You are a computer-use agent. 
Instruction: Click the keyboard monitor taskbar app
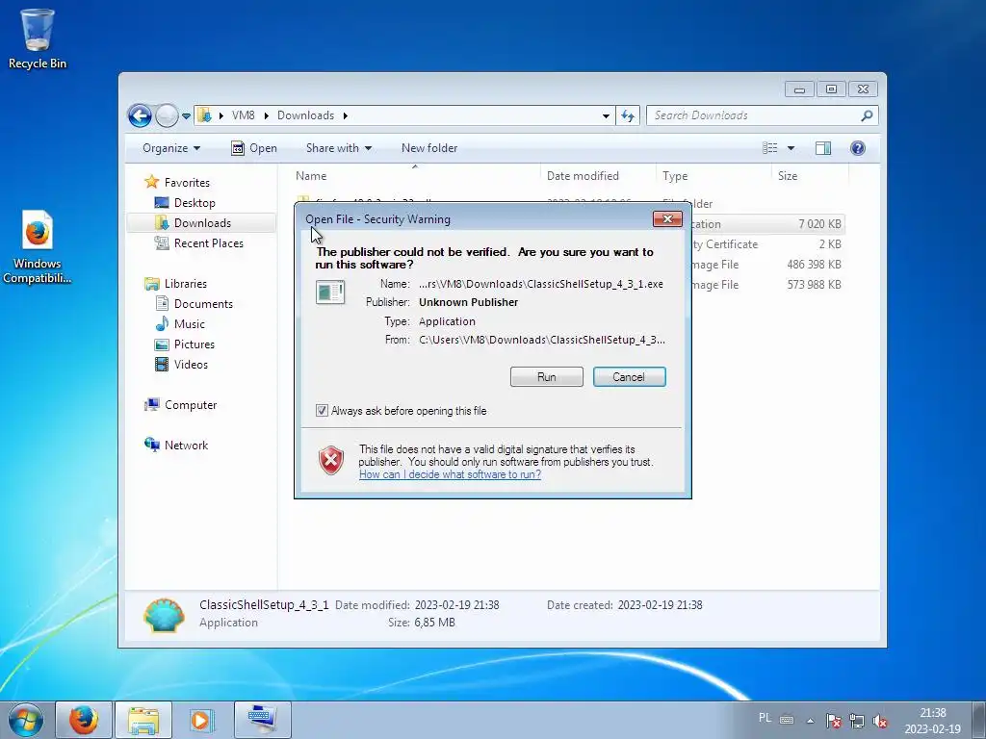tap(262, 720)
